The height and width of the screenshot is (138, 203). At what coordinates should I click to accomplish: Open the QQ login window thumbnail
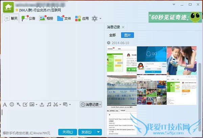tap(152, 60)
